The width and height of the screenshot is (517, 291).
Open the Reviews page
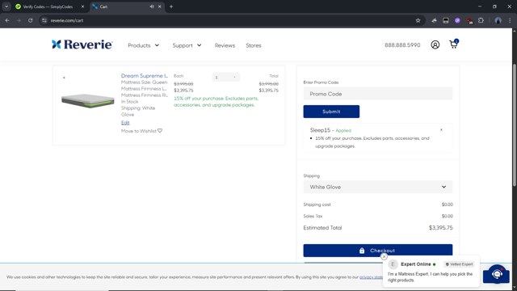coord(225,45)
